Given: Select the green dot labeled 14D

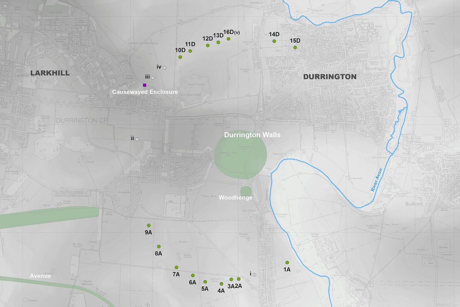Looking at the screenshot, I should (x=274, y=41).
